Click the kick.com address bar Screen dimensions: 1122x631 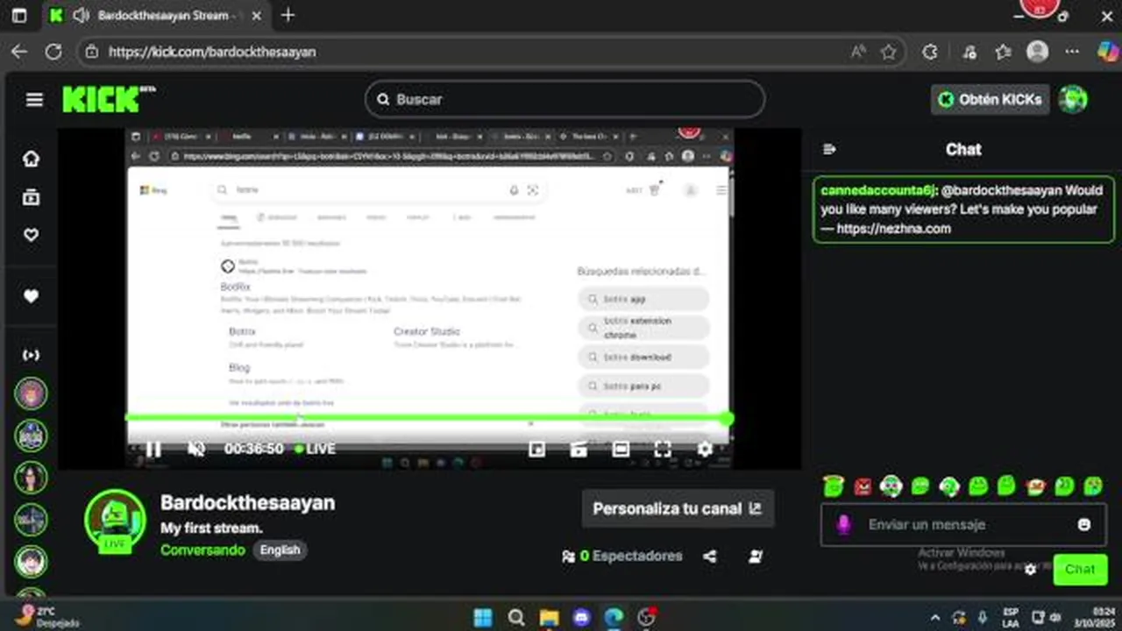point(491,52)
